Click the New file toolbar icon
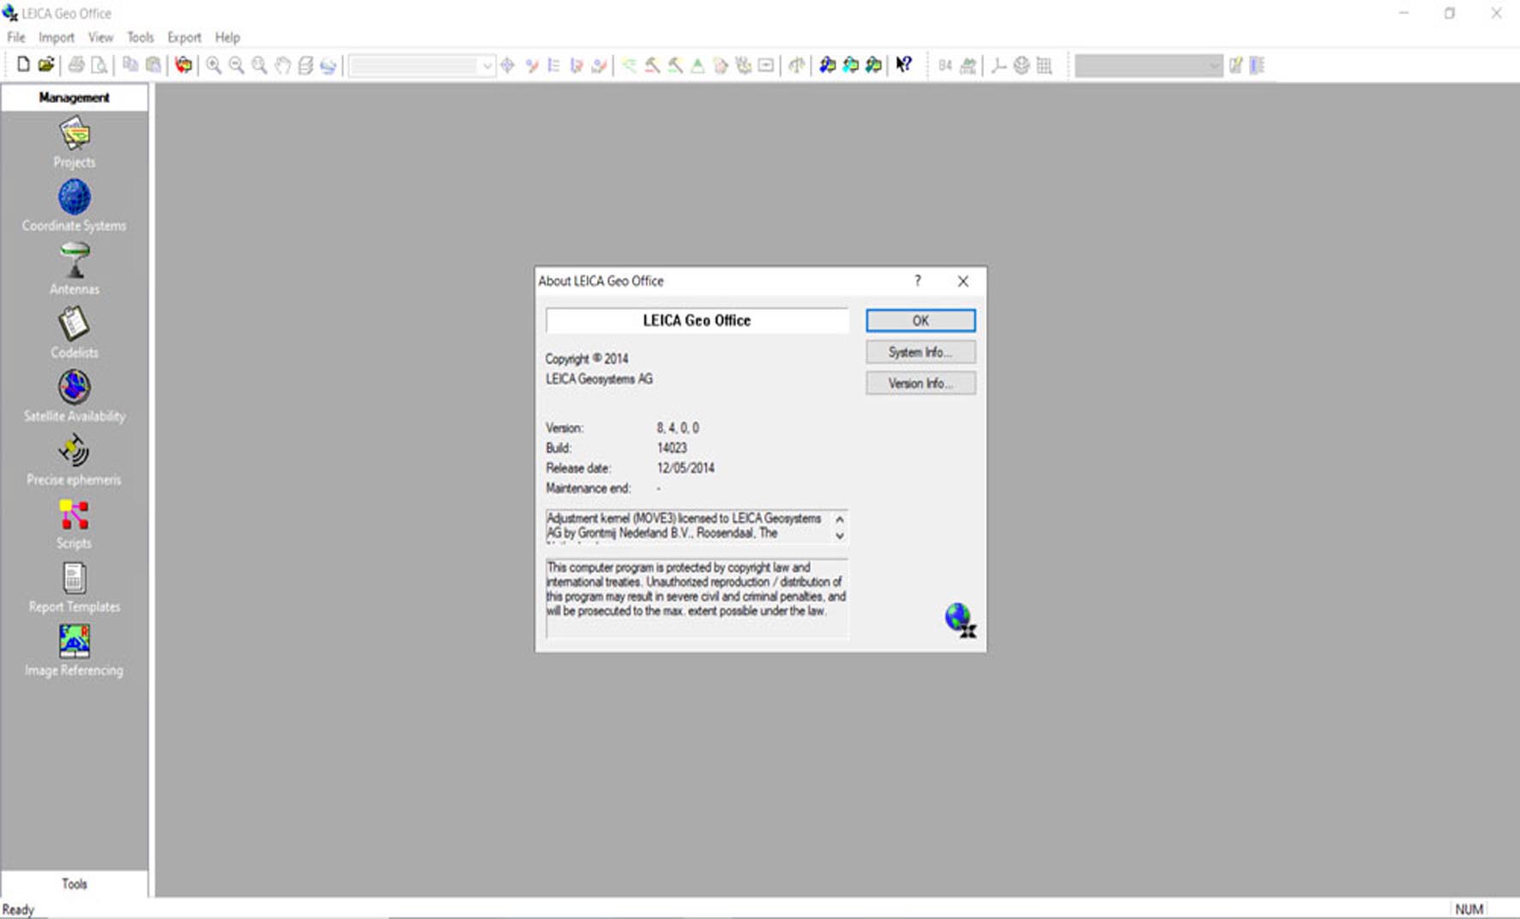Screen dimensions: 1520x919 23,65
